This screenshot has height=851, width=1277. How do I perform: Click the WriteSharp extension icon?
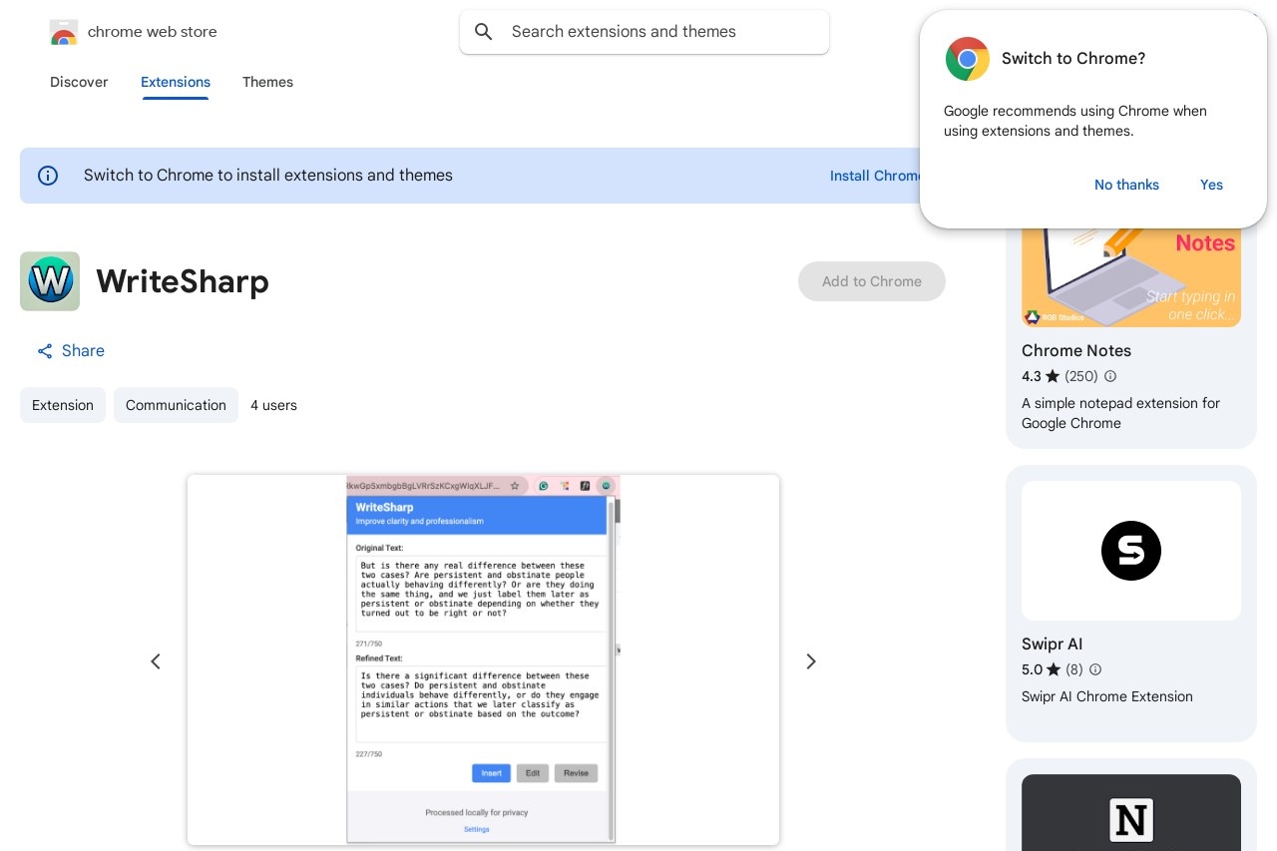point(50,281)
